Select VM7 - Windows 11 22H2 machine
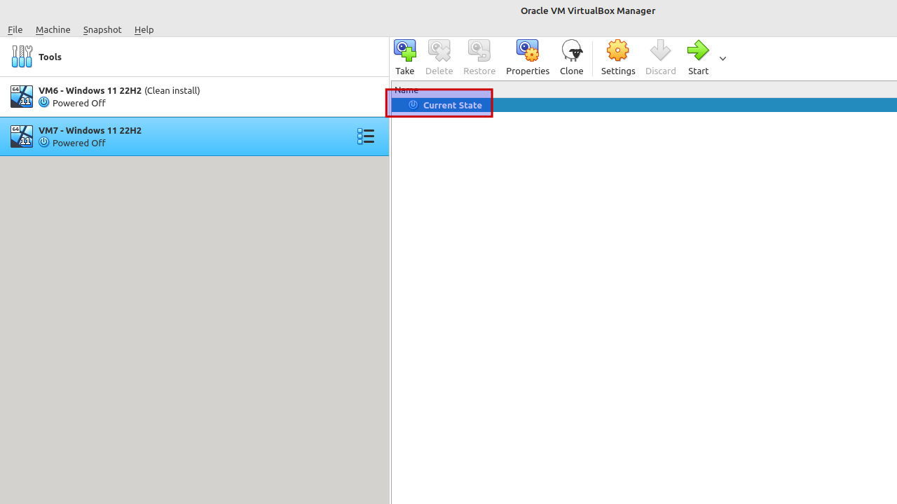 coord(194,136)
